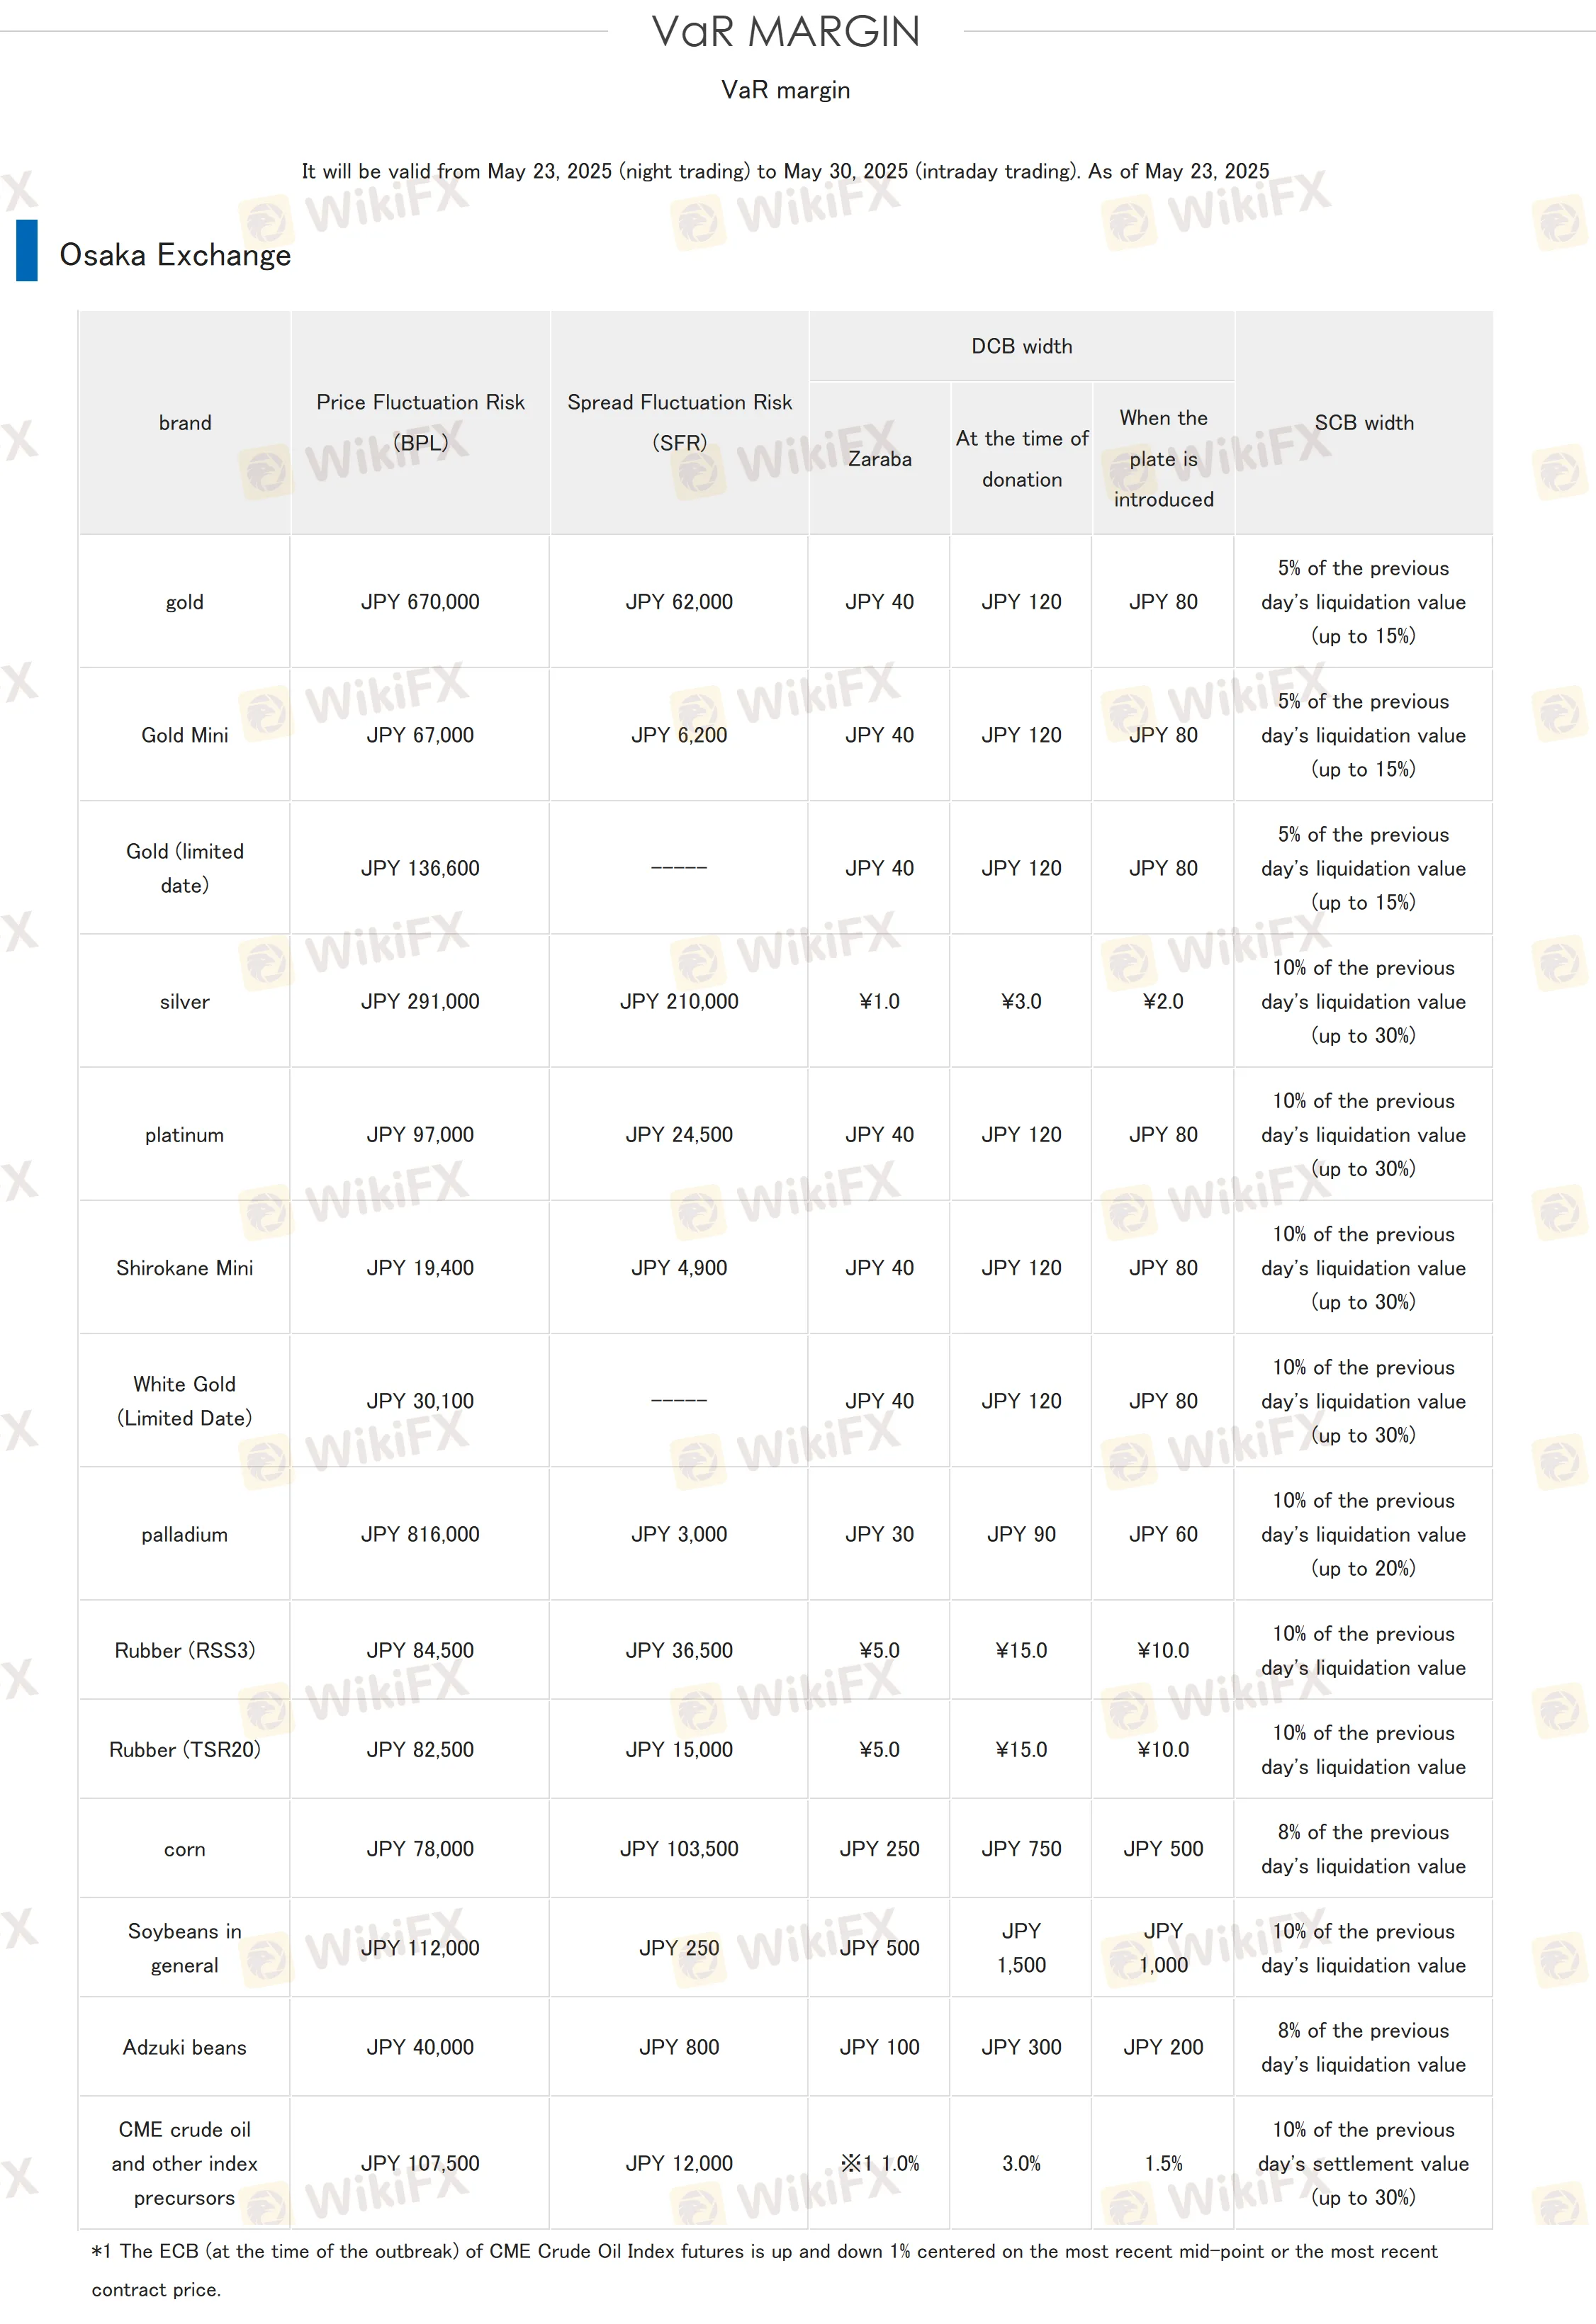Select corn's JPY 103,500 SFR value
The image size is (1596, 2324).
[x=679, y=1849]
